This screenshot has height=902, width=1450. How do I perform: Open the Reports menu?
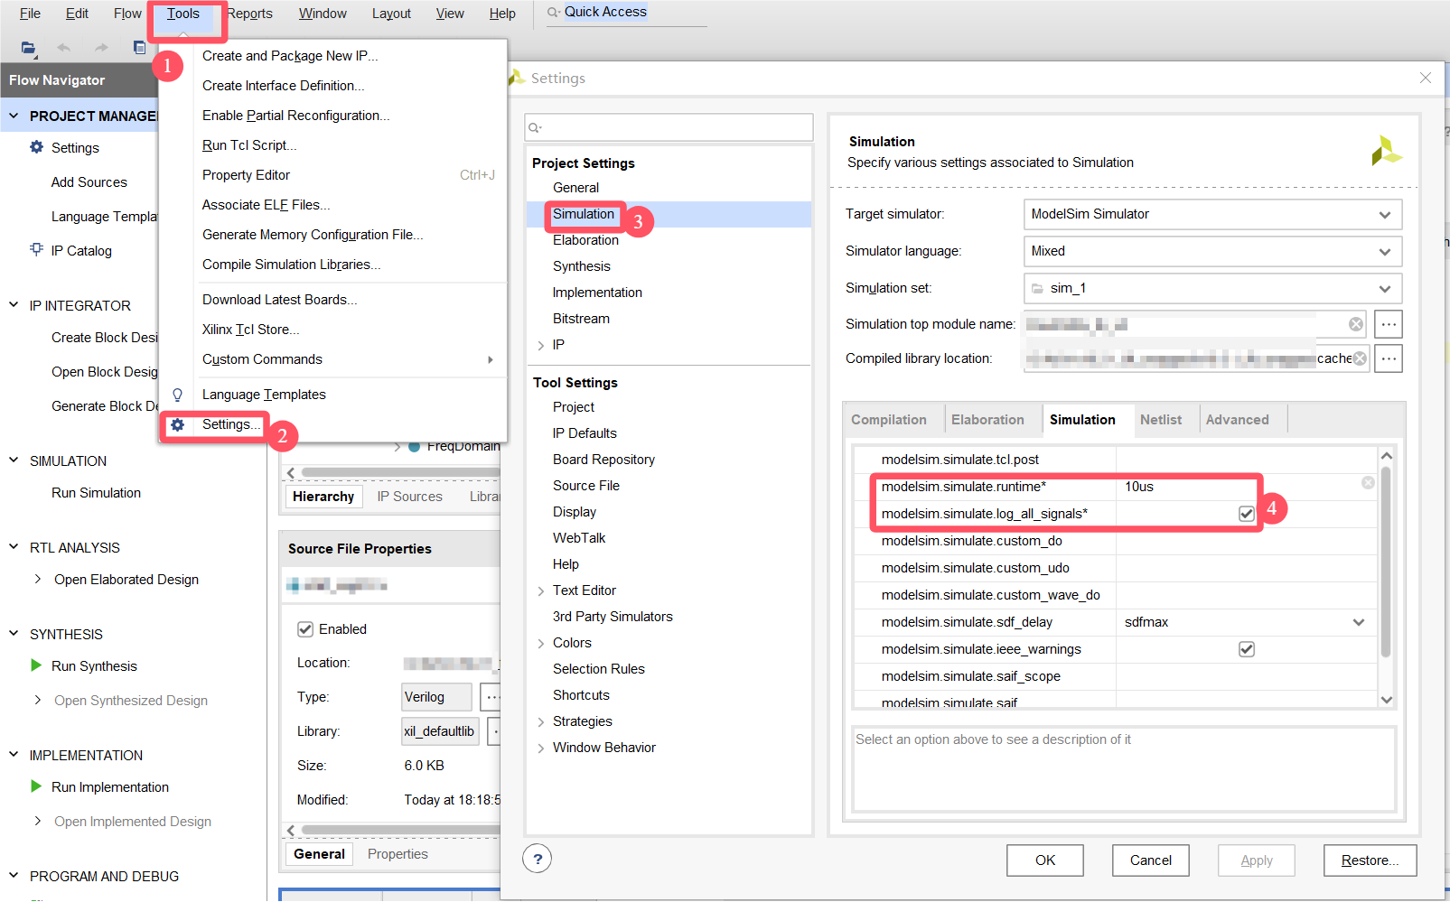tap(249, 13)
